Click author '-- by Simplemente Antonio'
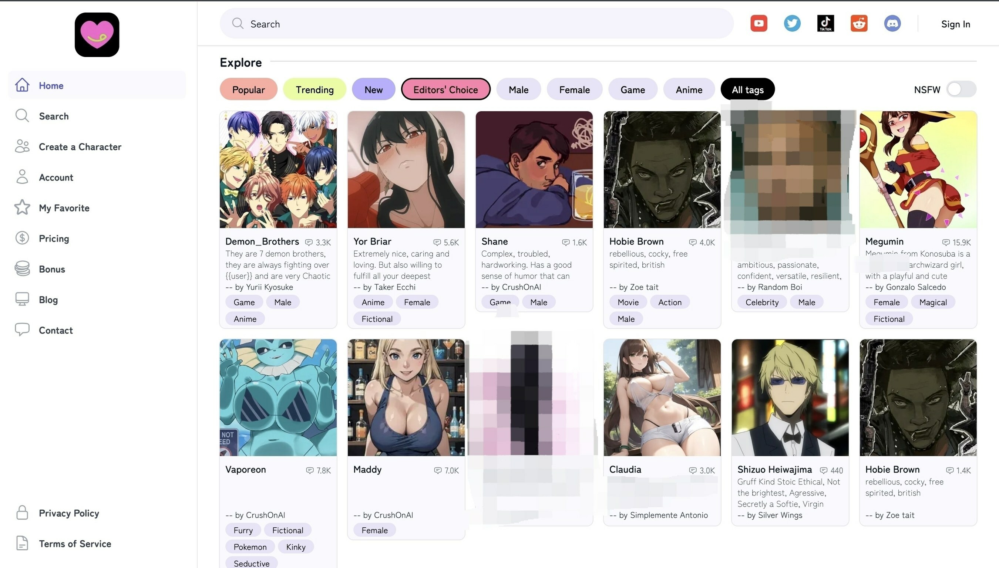Image resolution: width=999 pixels, height=568 pixels. click(x=659, y=515)
